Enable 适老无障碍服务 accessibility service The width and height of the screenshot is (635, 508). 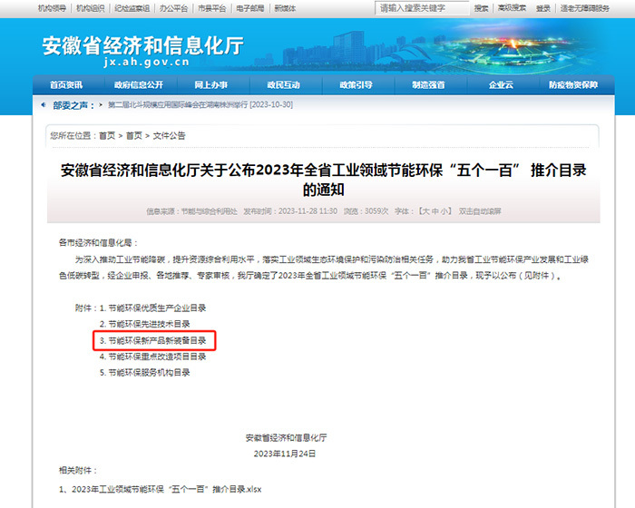click(x=585, y=8)
